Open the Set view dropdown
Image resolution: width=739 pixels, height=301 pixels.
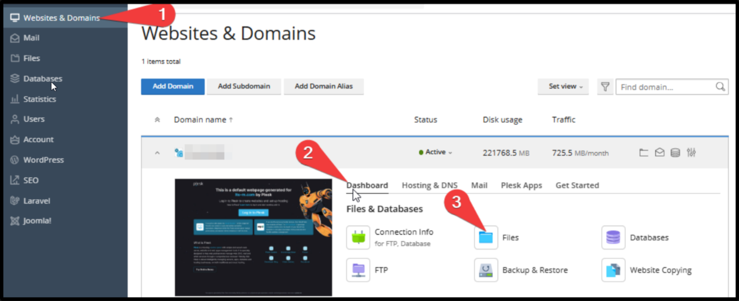pos(563,87)
